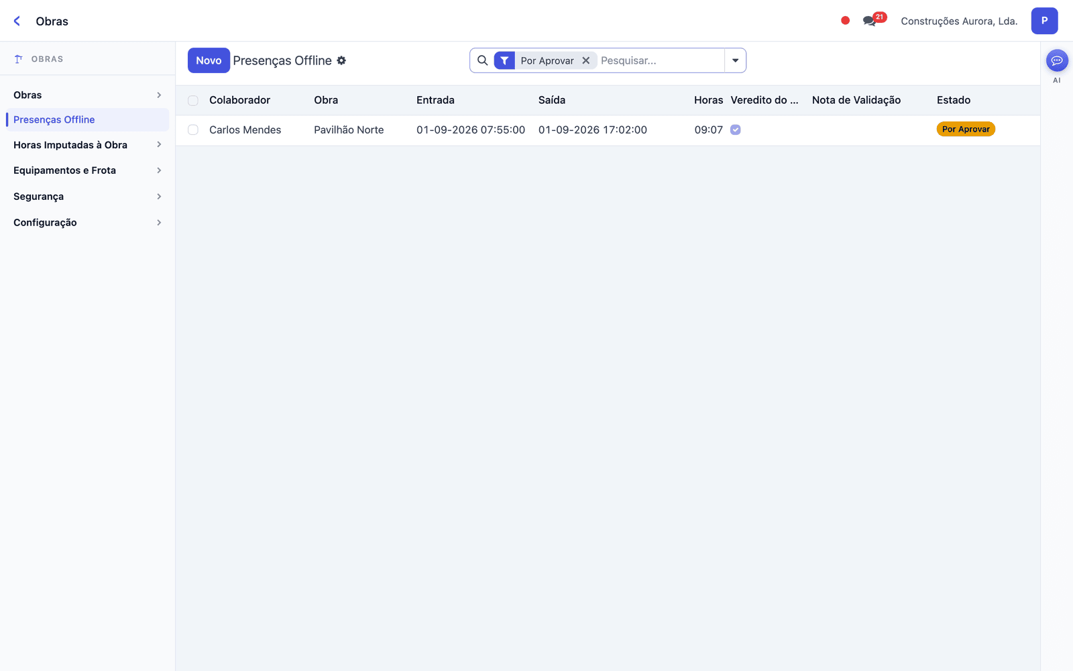Expand Equipamentos e Frota chevron
Viewport: 1073px width, 671px height.
[159, 170]
